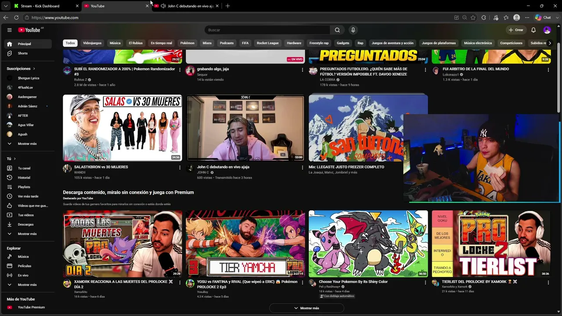Open the YouTube account avatar menu
Viewport: 562px width, 316px height.
coord(547,30)
